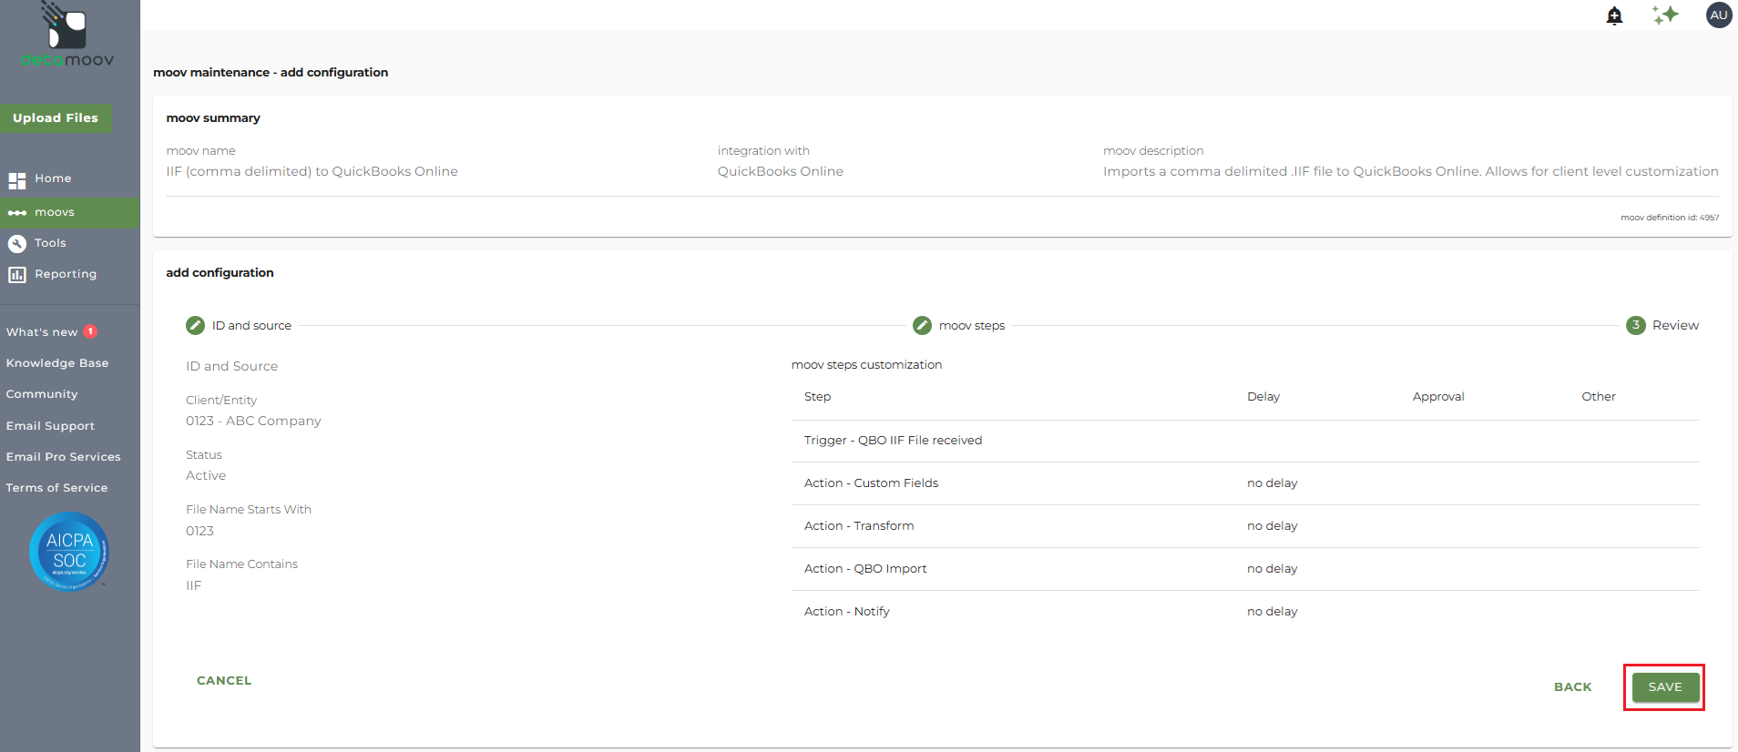Click the moovs three-dot icon
Screen dimensions: 1738x752
coord(17,213)
